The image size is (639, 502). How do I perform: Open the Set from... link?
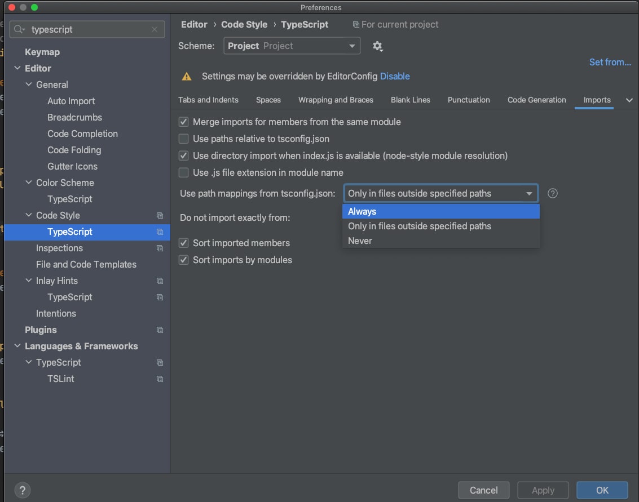click(610, 63)
